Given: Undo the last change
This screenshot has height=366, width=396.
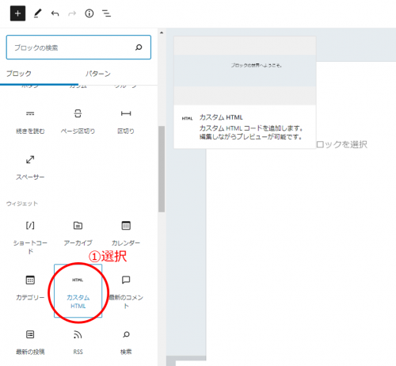Looking at the screenshot, I should pos(55,13).
